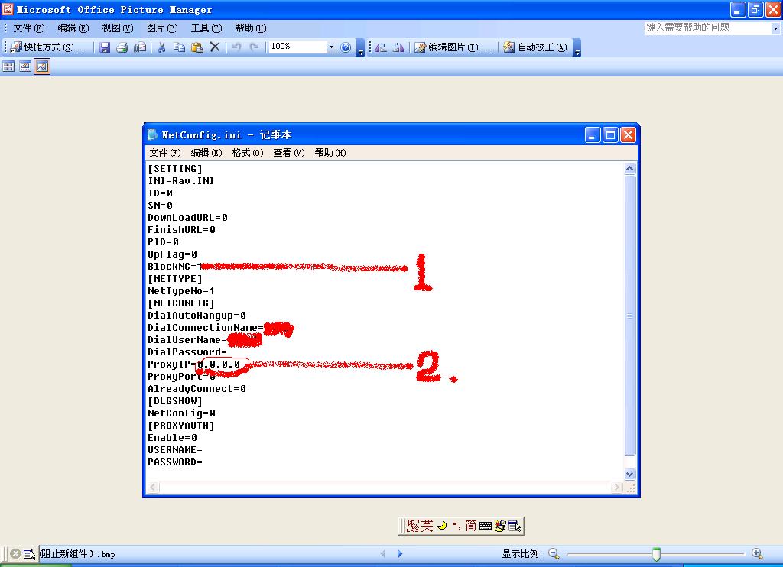Click Notepad's vertical scrollbar up arrow
783x567 pixels.
pyautogui.click(x=630, y=169)
